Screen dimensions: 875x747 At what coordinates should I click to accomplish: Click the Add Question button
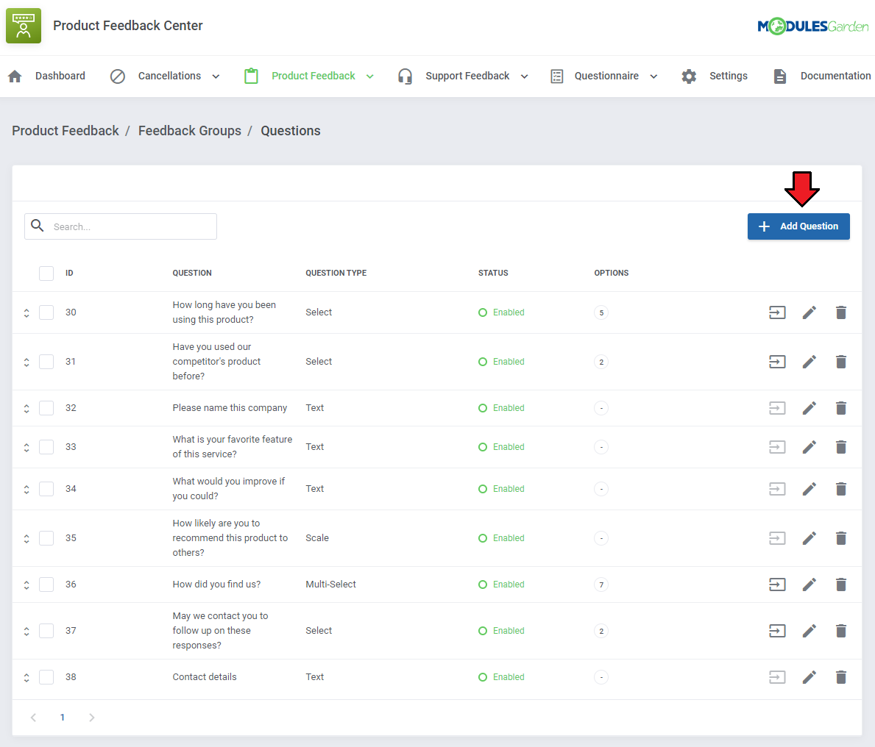click(798, 226)
